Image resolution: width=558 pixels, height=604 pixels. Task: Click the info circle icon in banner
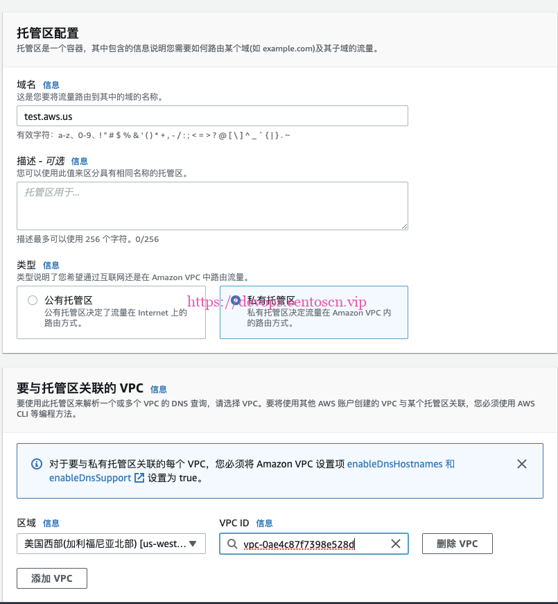pos(37,464)
